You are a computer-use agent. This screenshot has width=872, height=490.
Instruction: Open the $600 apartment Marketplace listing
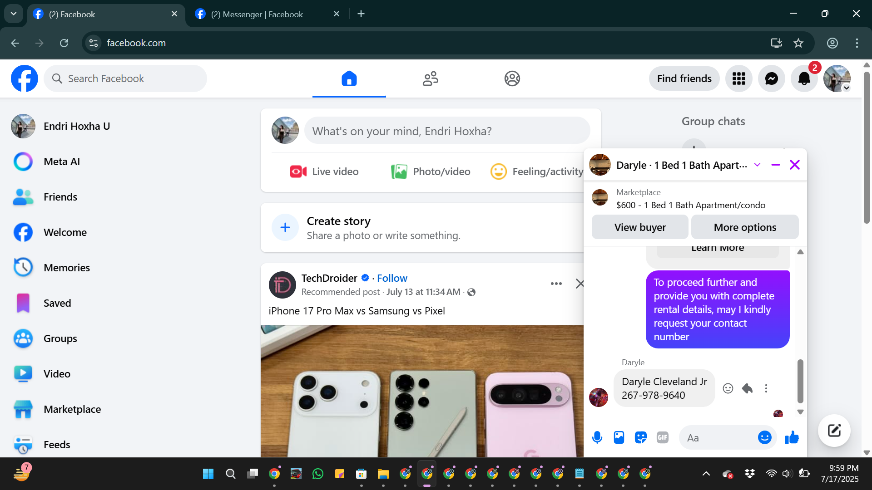click(x=691, y=199)
